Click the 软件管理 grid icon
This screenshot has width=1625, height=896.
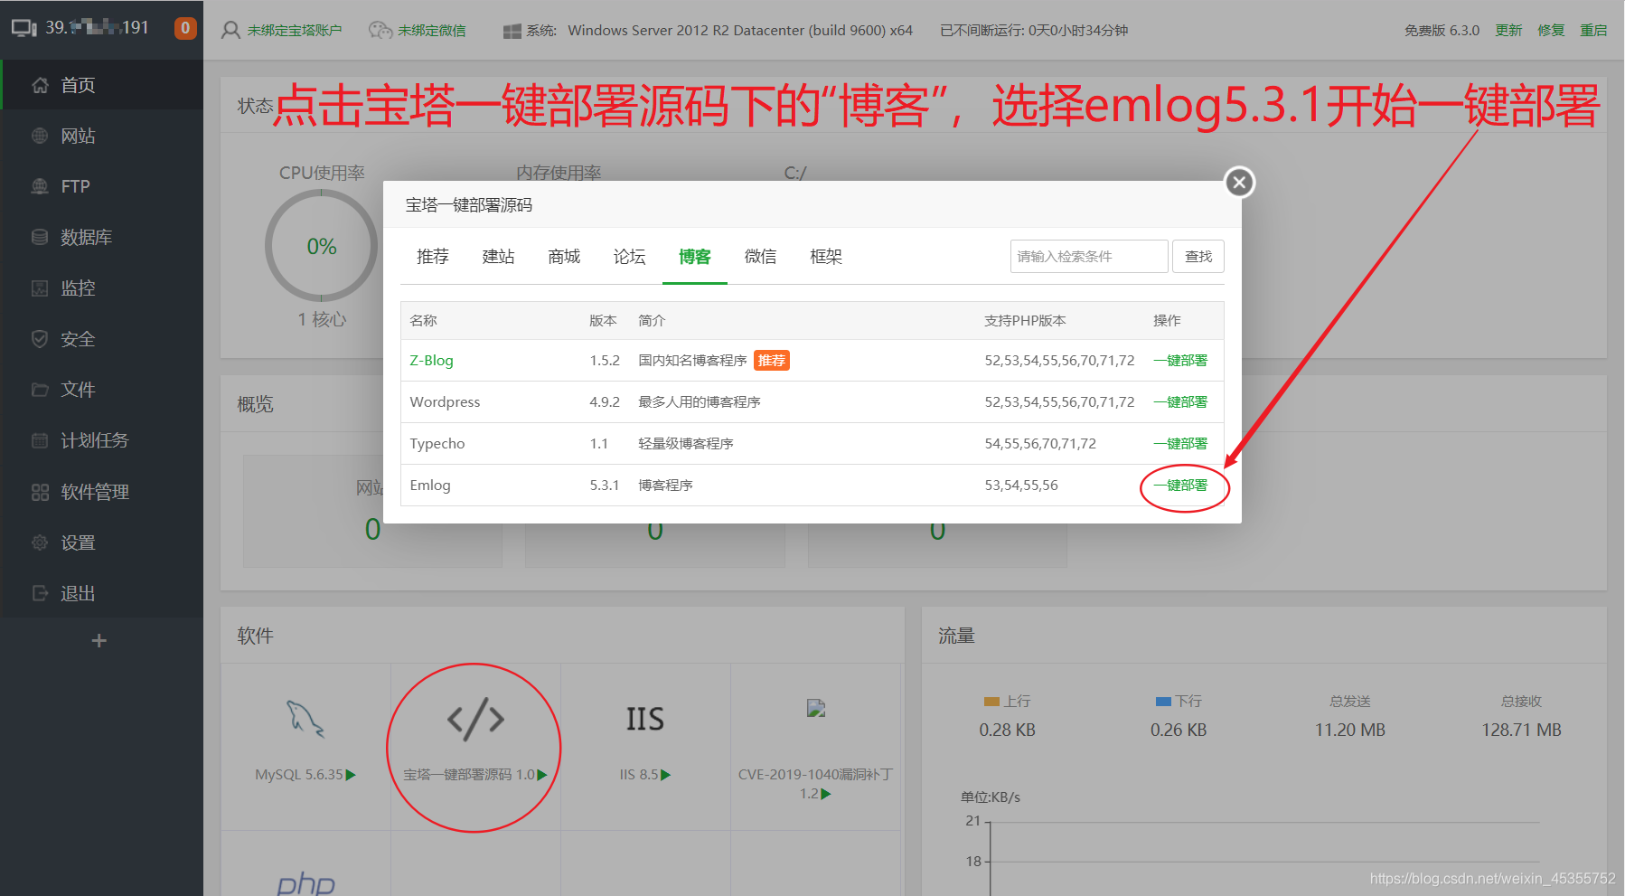click(40, 492)
